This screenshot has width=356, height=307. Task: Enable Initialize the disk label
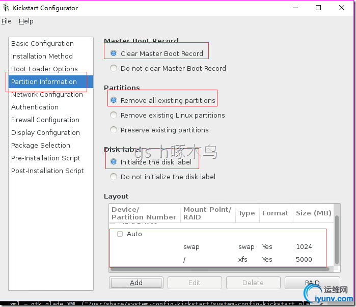(x=114, y=162)
